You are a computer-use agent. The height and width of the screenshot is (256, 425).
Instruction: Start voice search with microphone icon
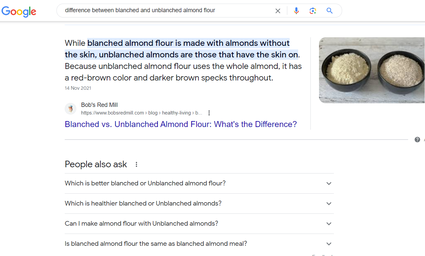coord(296,11)
